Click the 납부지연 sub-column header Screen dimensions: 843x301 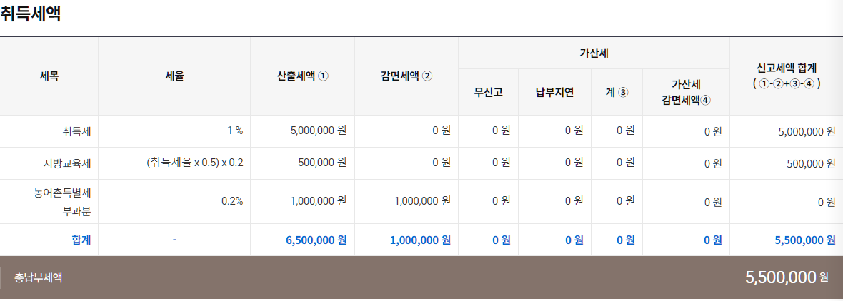(554, 92)
